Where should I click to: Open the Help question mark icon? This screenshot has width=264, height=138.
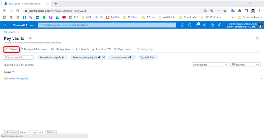(212, 25)
